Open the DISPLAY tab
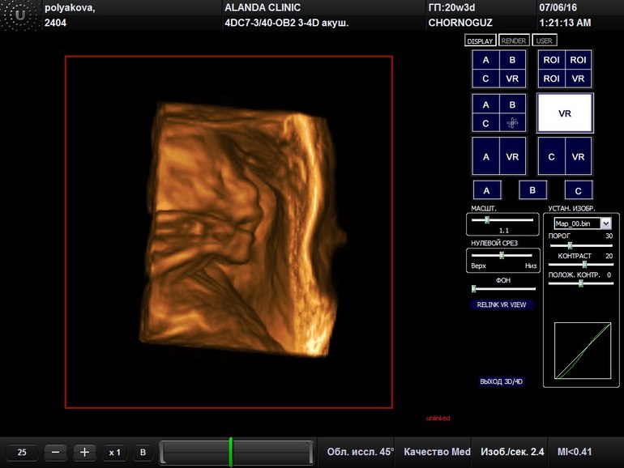This screenshot has width=624, height=468. [x=480, y=40]
